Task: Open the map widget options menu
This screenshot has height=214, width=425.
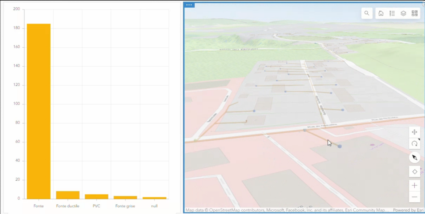Action: [189, 5]
